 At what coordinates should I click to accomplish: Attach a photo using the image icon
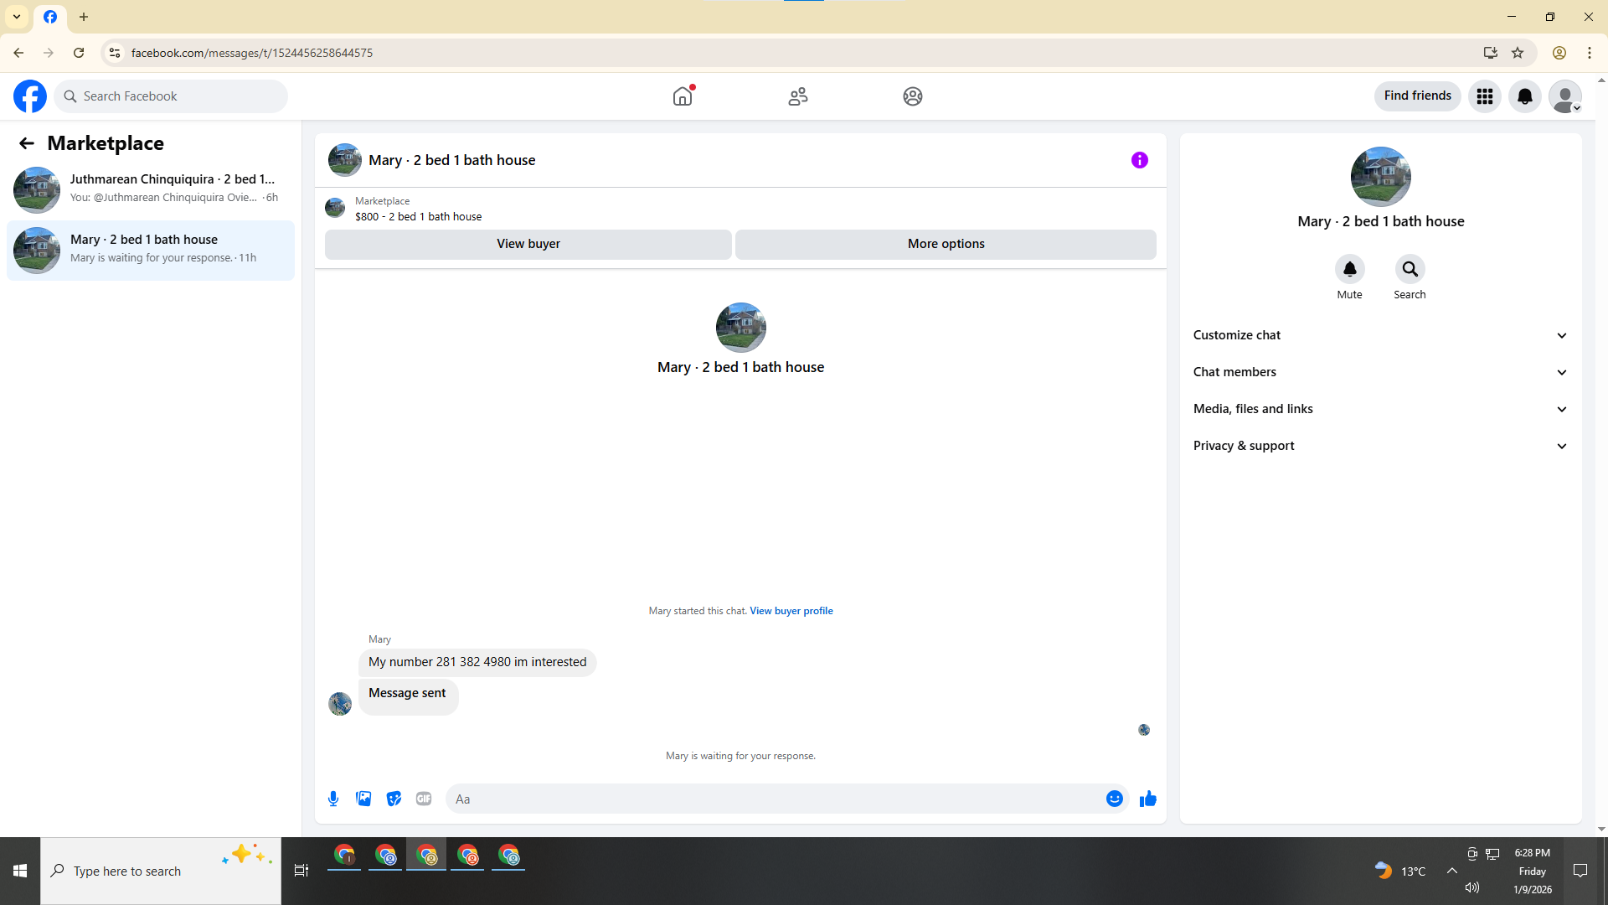click(363, 799)
